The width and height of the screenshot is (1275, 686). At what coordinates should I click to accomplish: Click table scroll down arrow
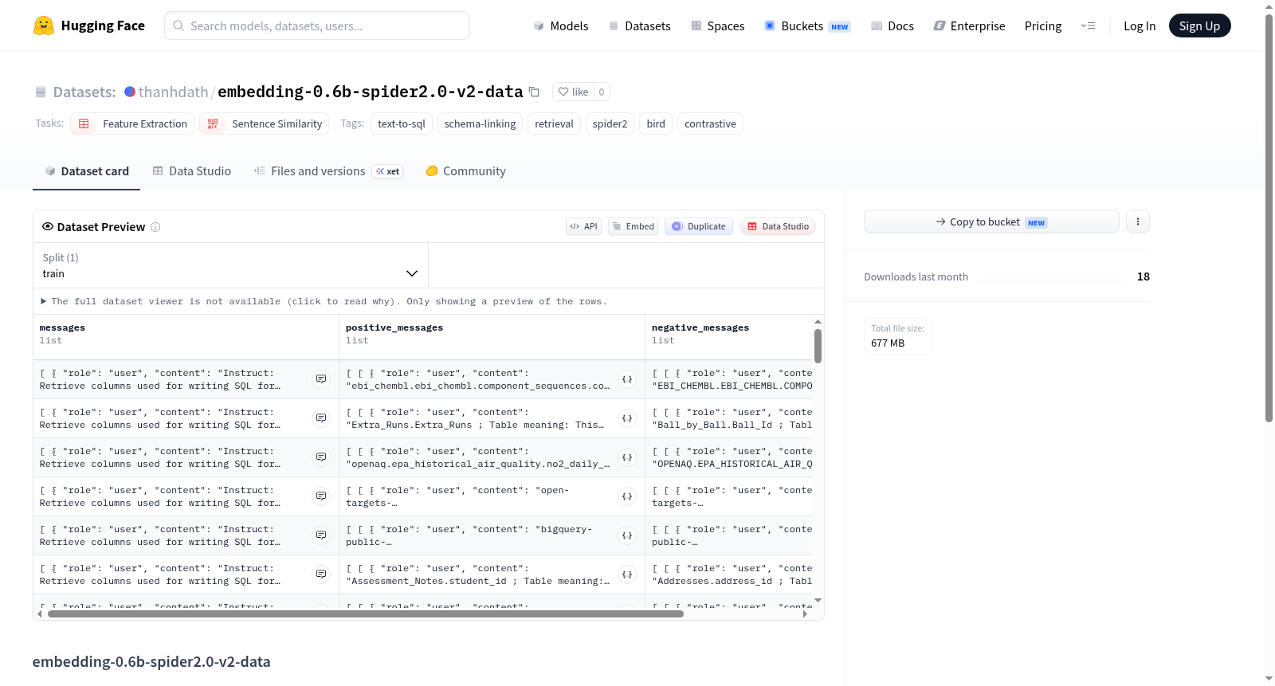pyautogui.click(x=818, y=601)
